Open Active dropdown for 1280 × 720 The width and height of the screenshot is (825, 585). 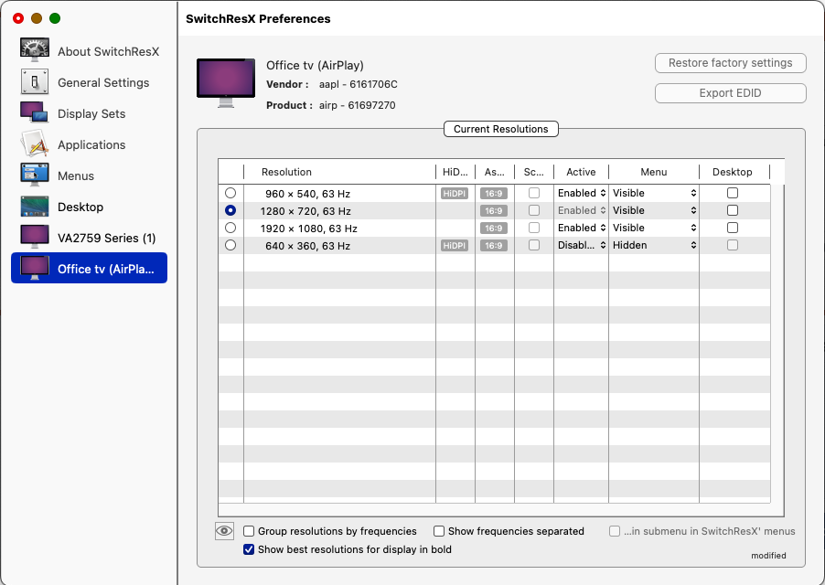click(582, 210)
